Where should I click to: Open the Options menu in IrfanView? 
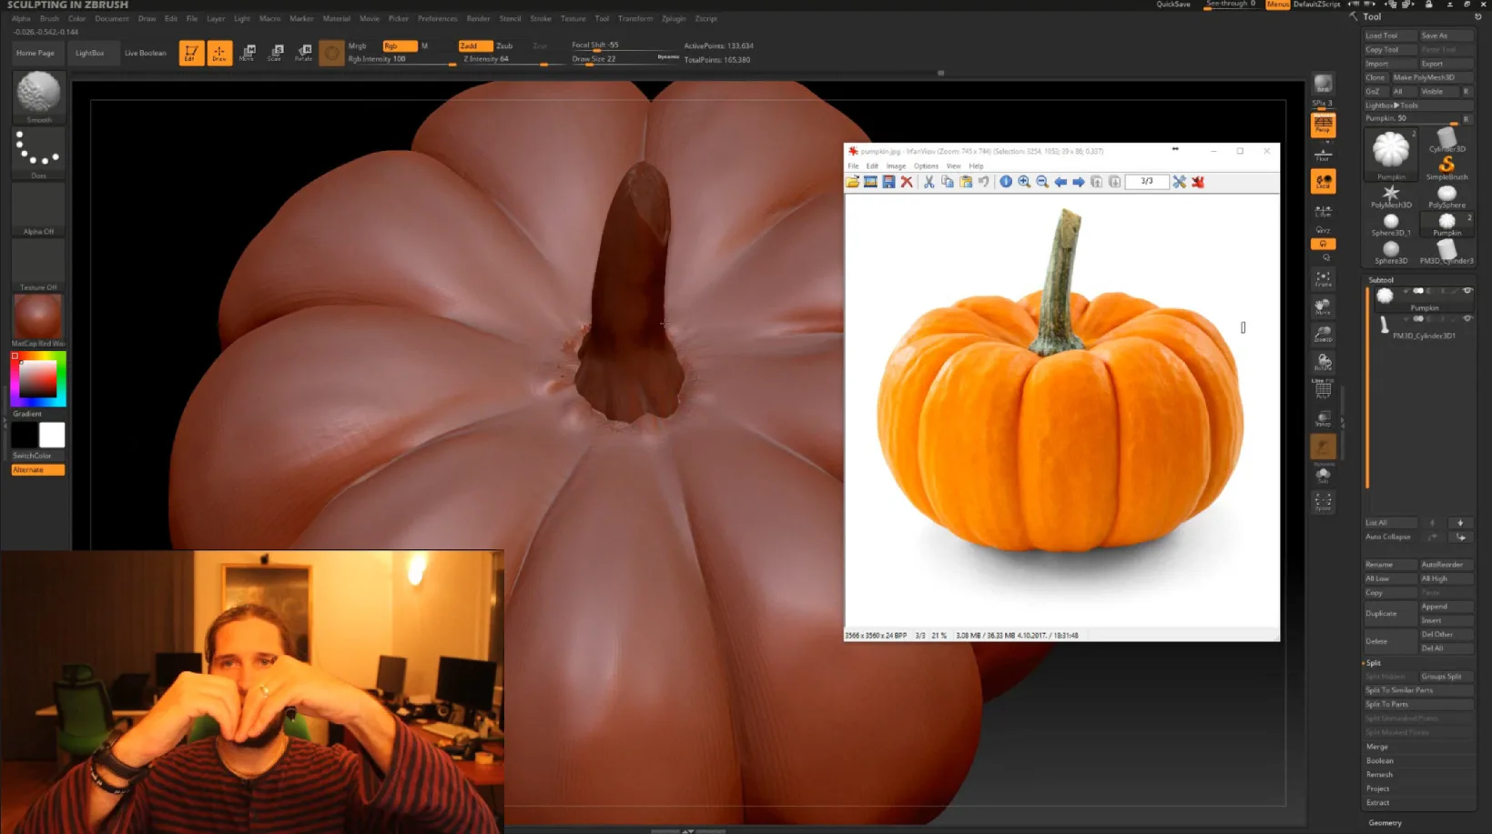[926, 166]
